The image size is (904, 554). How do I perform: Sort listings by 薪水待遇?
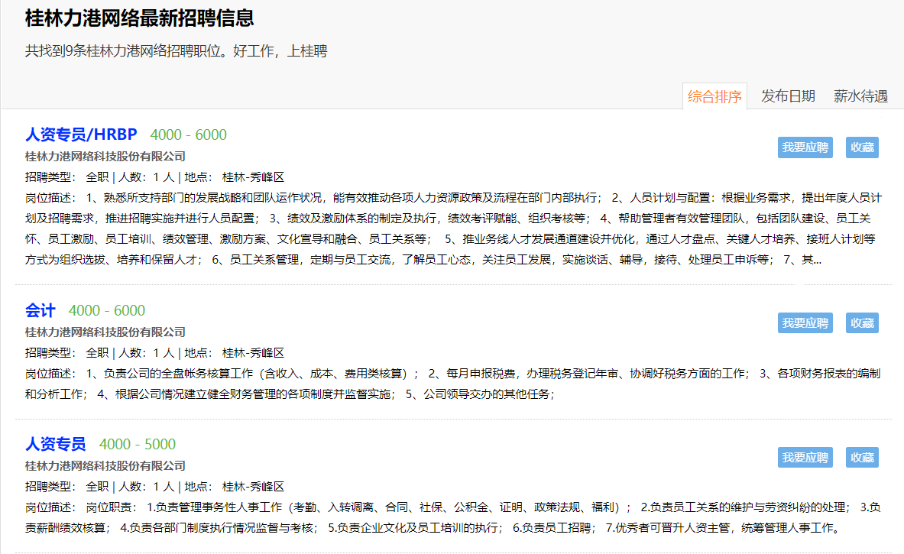click(x=860, y=96)
